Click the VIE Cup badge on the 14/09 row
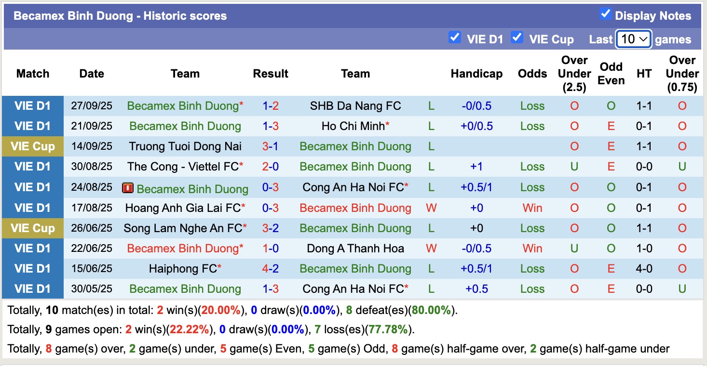Image resolution: width=707 pixels, height=366 pixels. coord(32,146)
